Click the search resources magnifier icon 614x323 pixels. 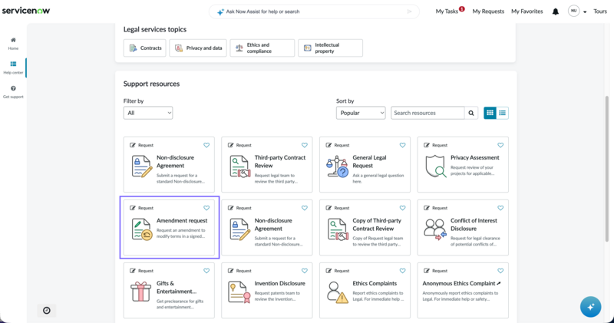tap(471, 113)
